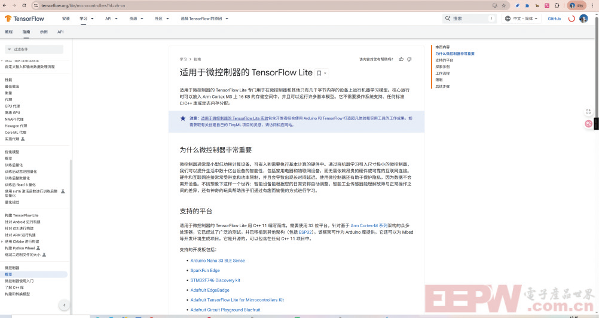Bookmark this page with the star icon

(504, 5)
